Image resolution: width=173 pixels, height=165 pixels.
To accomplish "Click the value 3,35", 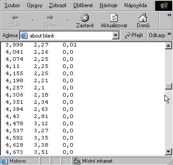I will click(41, 138).
